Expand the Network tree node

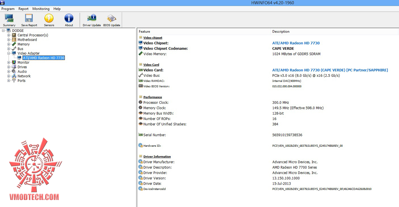(x=9, y=76)
